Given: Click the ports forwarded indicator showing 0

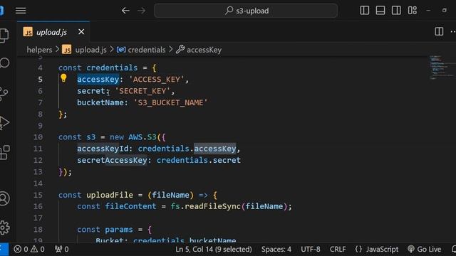Looking at the screenshot, I should click(x=62, y=250).
